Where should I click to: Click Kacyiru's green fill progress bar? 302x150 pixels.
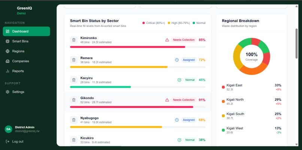(100, 87)
